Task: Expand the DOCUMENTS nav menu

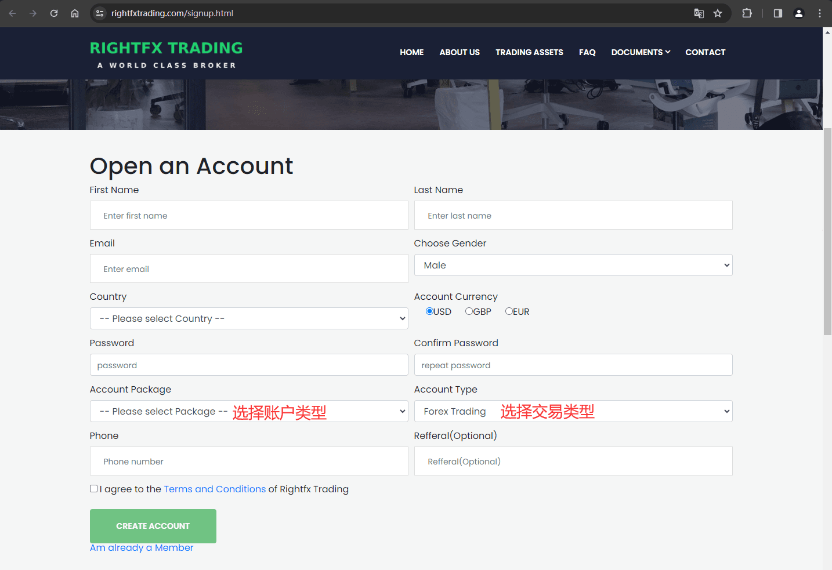Action: tap(641, 52)
